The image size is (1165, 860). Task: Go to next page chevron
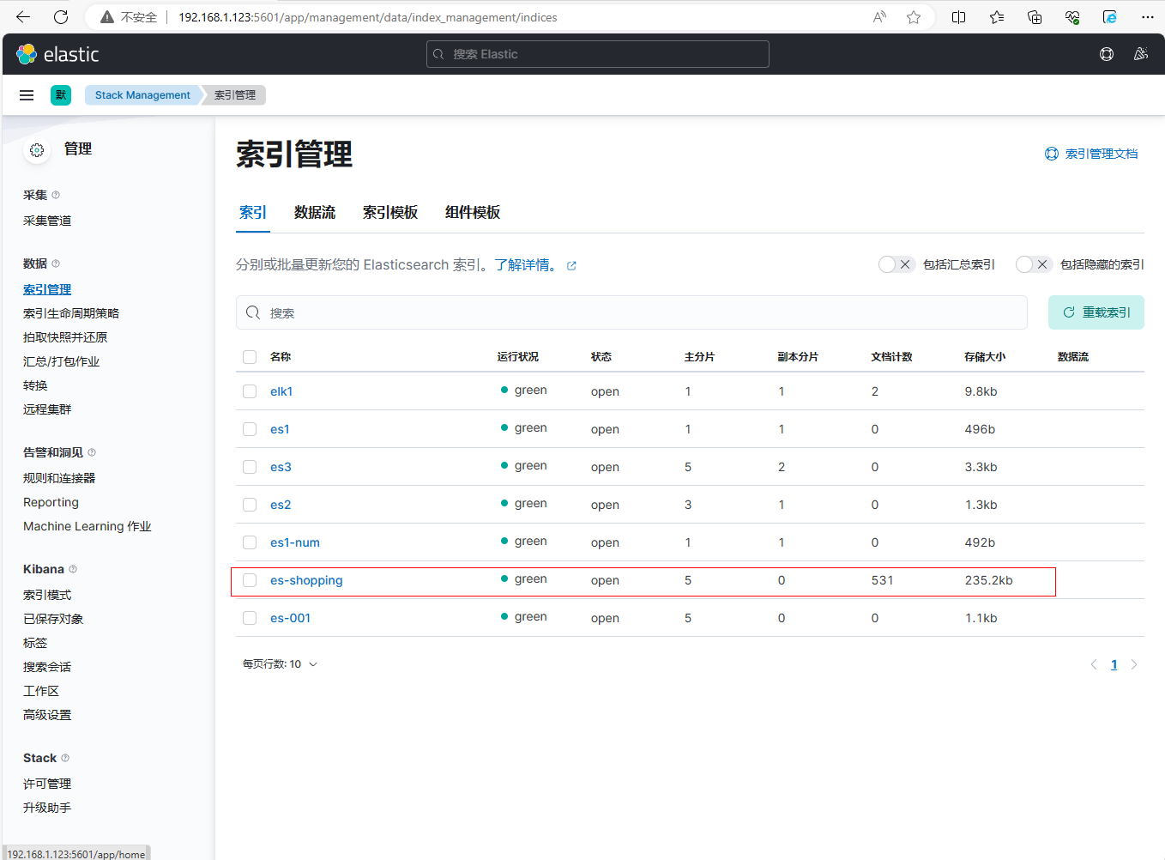1134,664
